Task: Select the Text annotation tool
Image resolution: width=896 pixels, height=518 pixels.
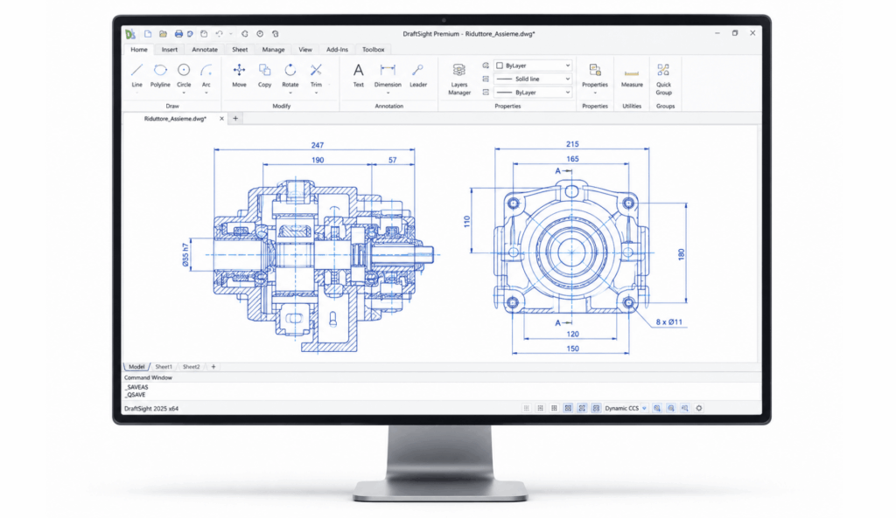Action: click(x=358, y=75)
